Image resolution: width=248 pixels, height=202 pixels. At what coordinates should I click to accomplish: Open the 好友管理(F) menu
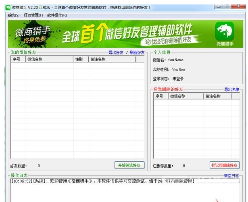pos(33,15)
